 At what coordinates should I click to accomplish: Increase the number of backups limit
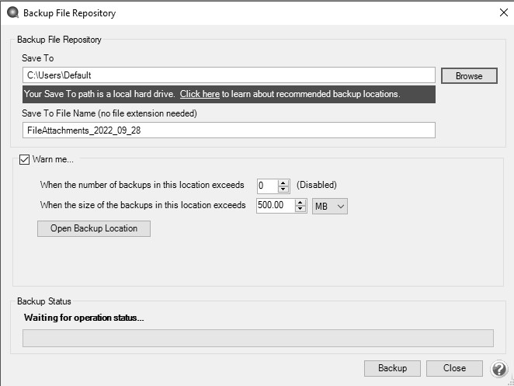coord(284,182)
